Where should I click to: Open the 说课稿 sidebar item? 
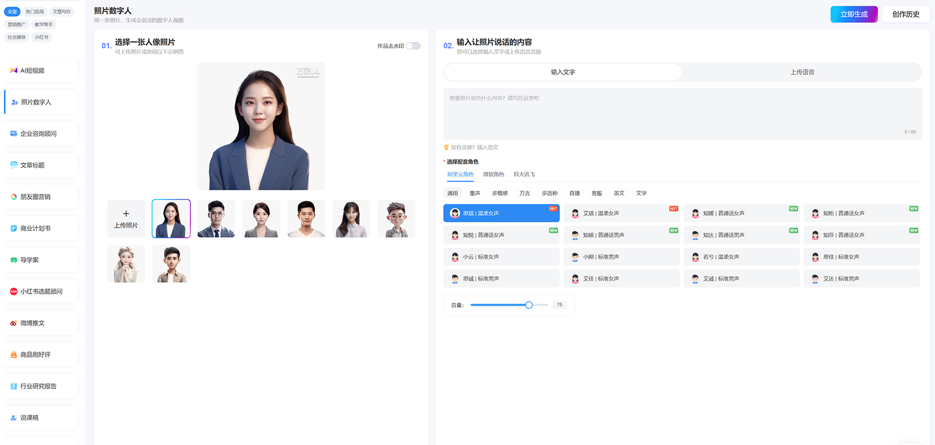click(x=41, y=418)
